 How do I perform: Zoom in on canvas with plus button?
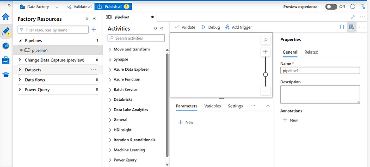[265, 52]
